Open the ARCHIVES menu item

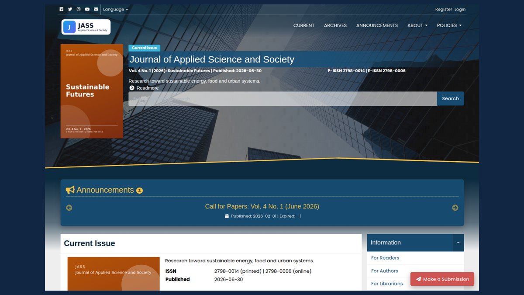[x=335, y=25]
